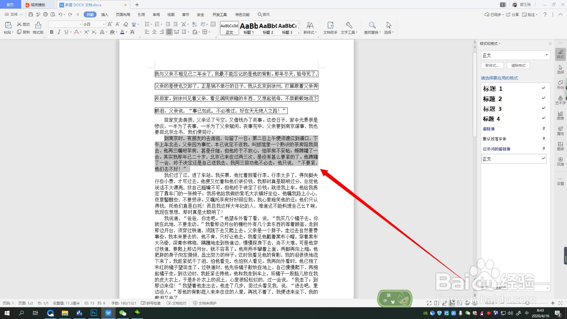Image resolution: width=567 pixels, height=319 pixels.
Task: Click the font color A swatch
Action: point(122,32)
